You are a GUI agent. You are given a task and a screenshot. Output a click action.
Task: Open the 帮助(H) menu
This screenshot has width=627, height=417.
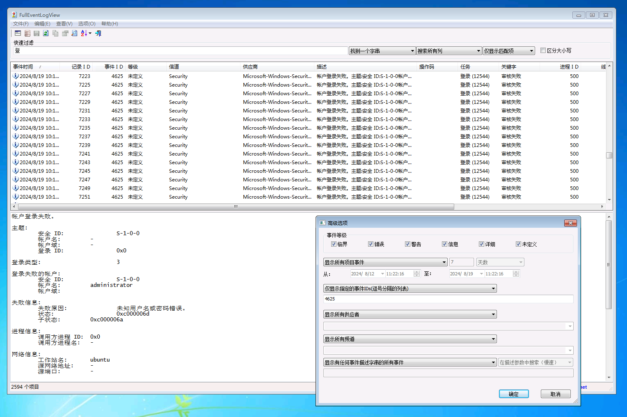pos(110,24)
